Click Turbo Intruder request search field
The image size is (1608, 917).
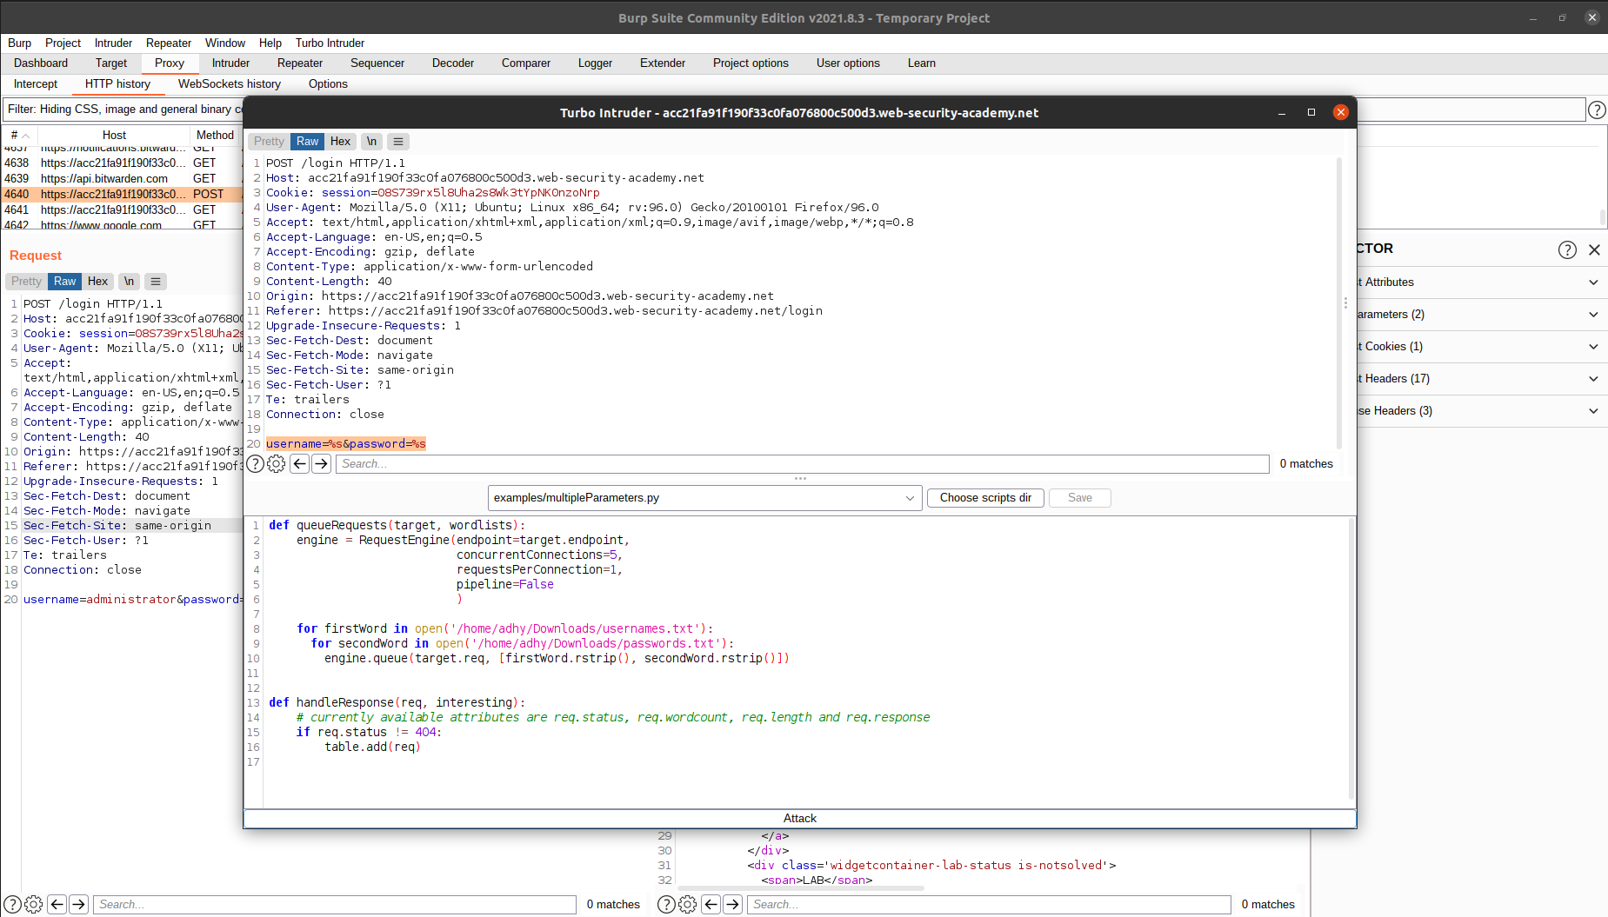click(803, 464)
